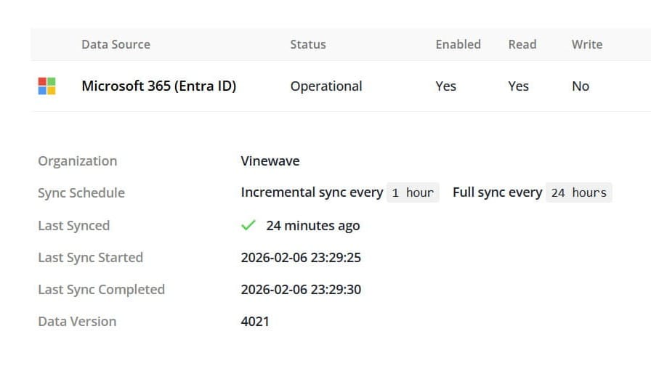Screen dimensions: 651x366
Task: Click the Write column header
Action: [x=587, y=44]
